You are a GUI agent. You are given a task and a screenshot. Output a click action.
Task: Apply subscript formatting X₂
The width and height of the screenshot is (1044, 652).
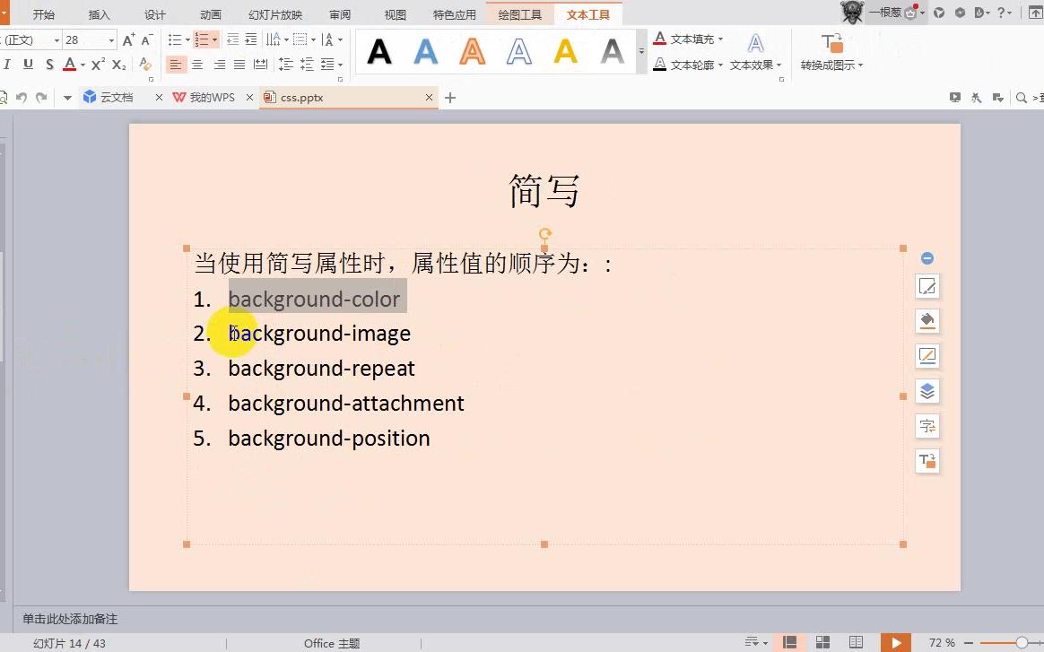tap(117, 65)
